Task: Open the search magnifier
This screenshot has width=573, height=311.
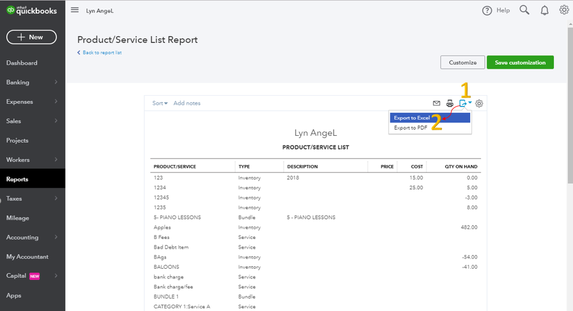Action: [x=524, y=10]
